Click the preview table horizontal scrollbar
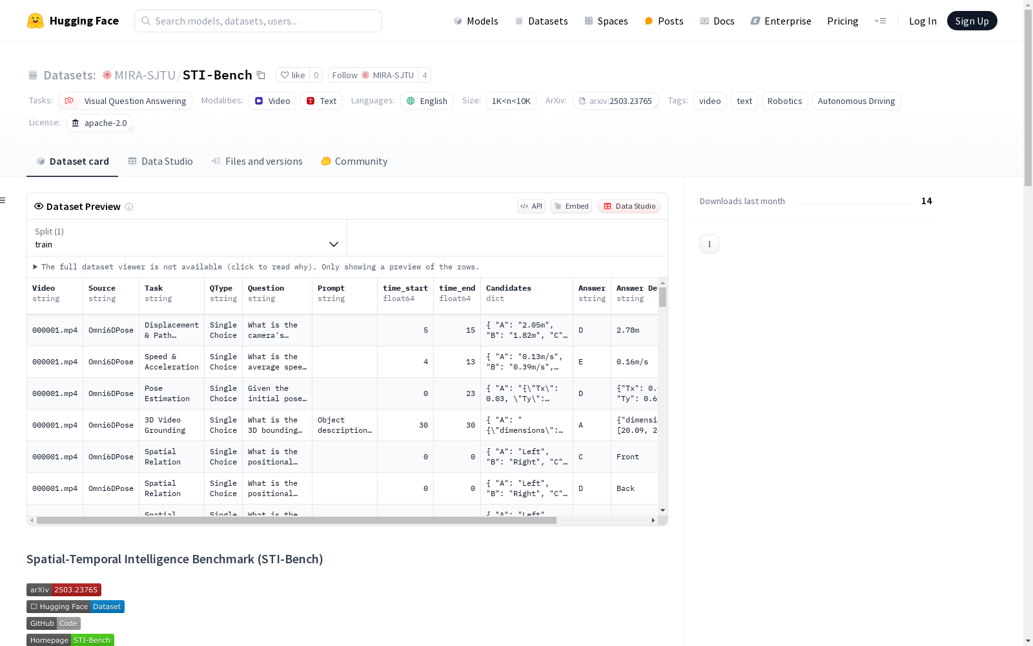The image size is (1033, 646). 296,520
